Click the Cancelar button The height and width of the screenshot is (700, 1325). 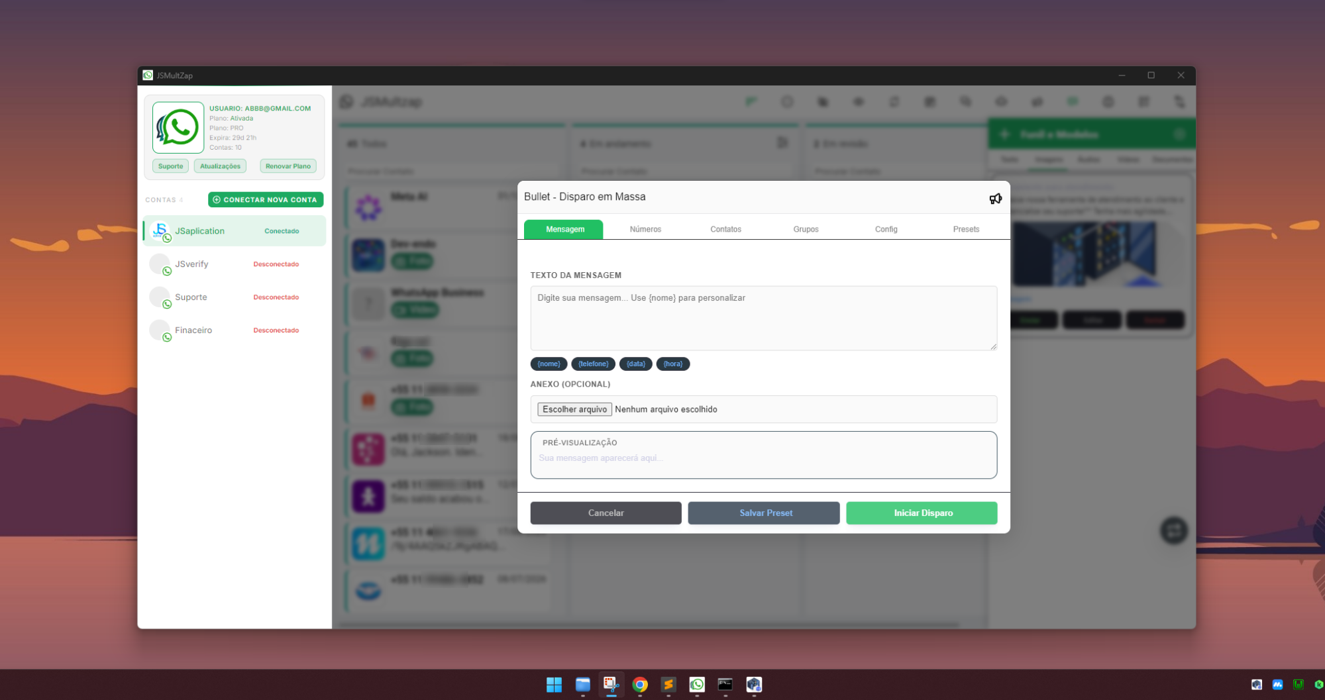(x=606, y=513)
